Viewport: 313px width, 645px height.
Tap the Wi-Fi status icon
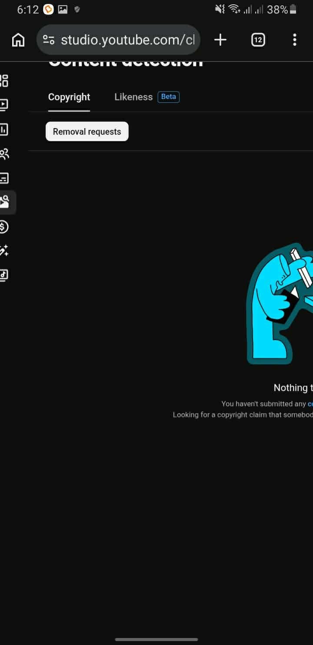pyautogui.click(x=234, y=9)
